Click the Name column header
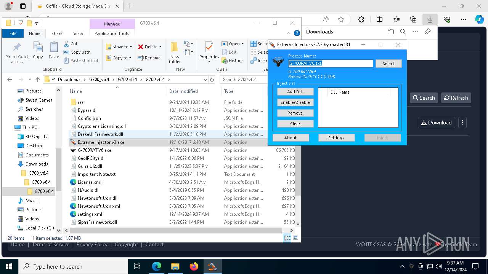The height and width of the screenshot is (274, 488). tap(75, 91)
